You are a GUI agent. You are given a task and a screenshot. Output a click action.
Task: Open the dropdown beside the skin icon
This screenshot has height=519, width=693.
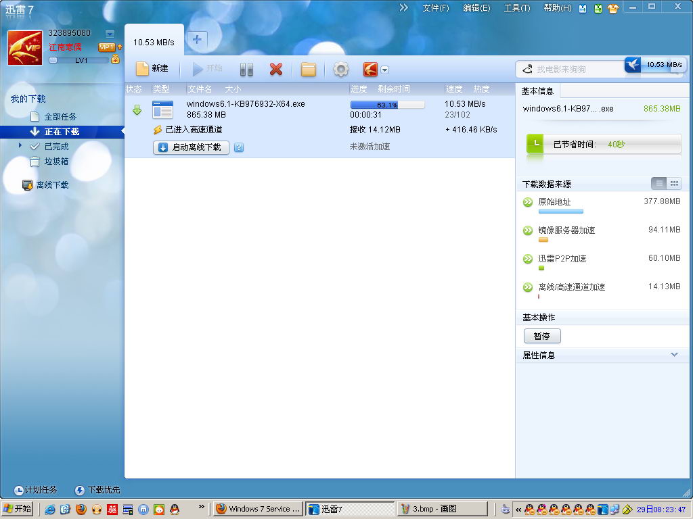(x=384, y=70)
